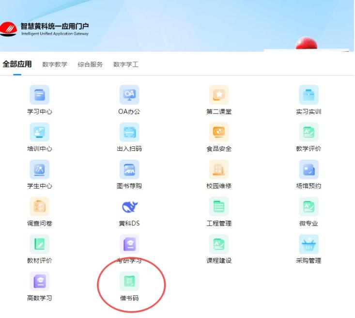Viewport: 355px width, 318px height.
Task: Open the 采购管理 basket icon
Action: (309, 244)
